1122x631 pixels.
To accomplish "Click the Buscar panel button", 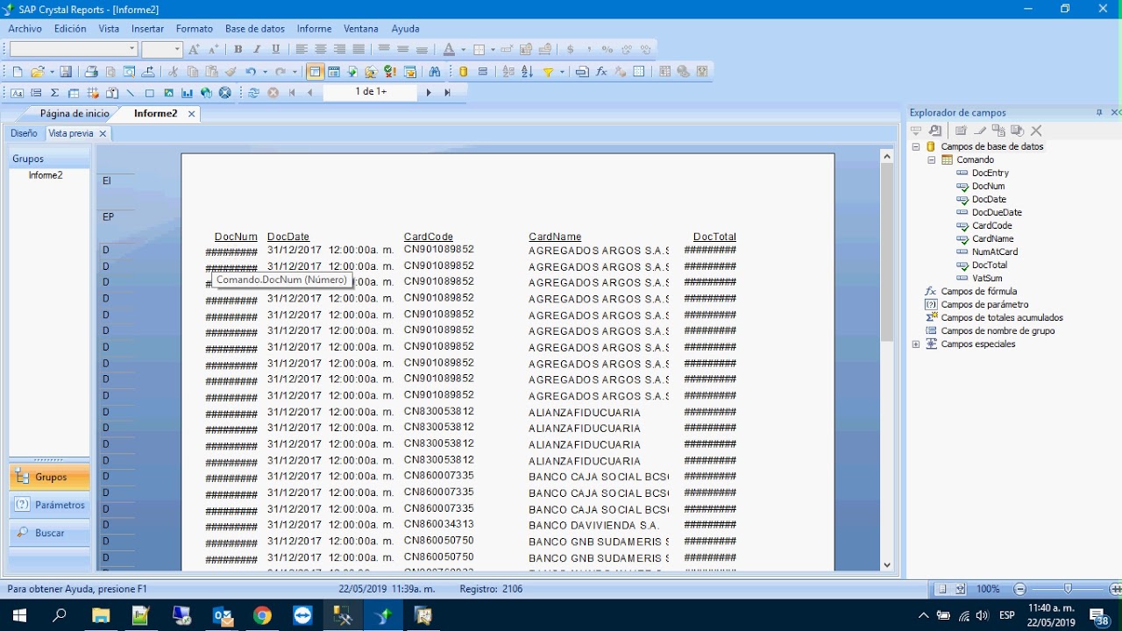I will [x=50, y=533].
